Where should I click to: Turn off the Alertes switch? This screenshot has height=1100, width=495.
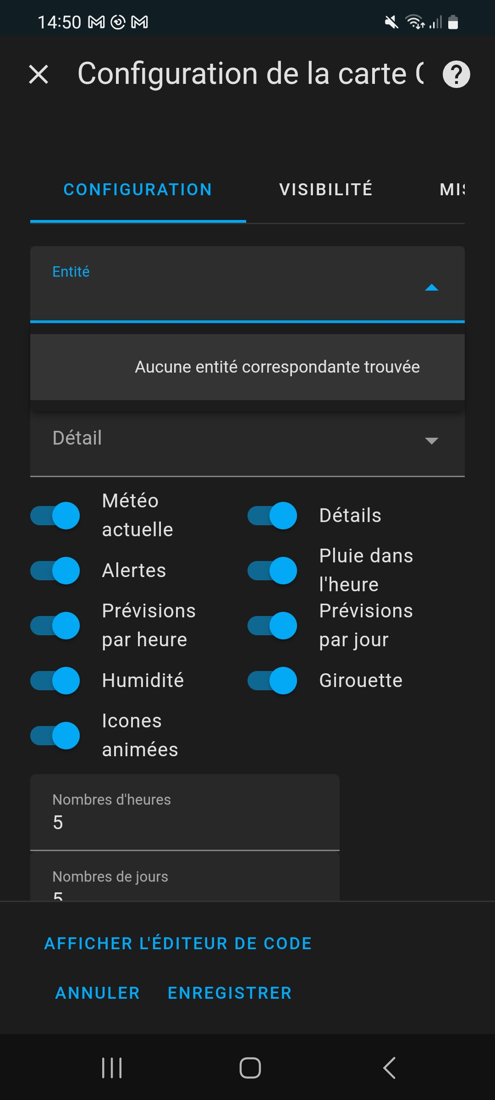coord(55,571)
